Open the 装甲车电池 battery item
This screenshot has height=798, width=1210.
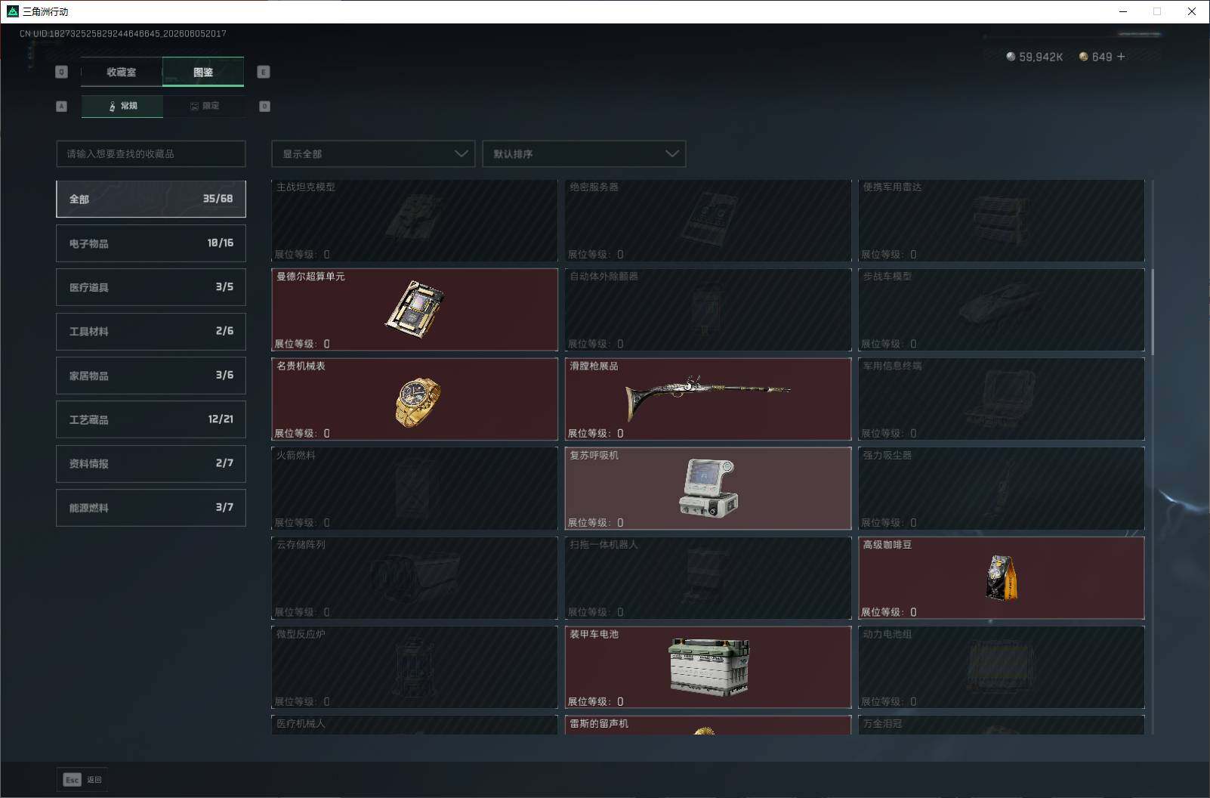click(708, 667)
